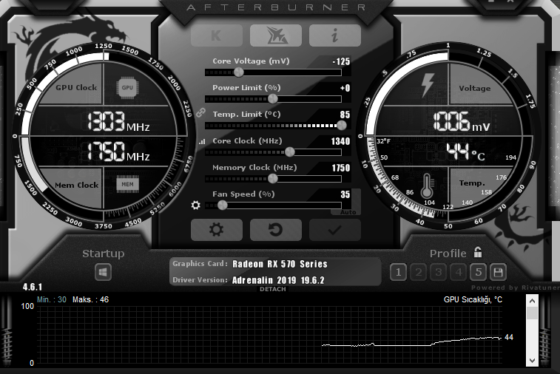Click the Power Limit value +0

click(x=345, y=88)
